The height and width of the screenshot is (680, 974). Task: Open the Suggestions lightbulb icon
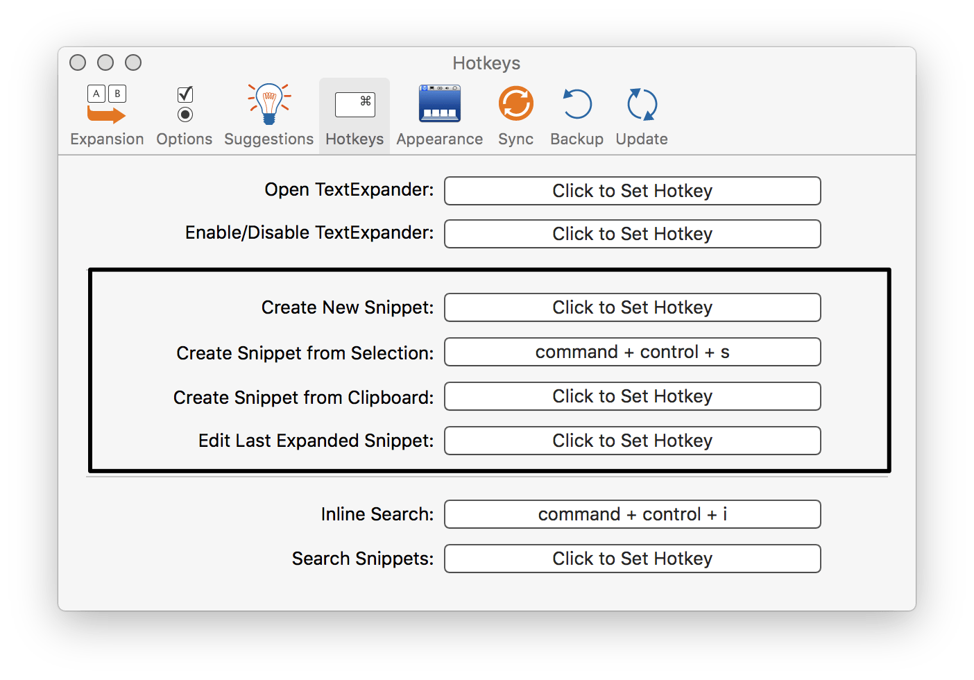pos(269,105)
